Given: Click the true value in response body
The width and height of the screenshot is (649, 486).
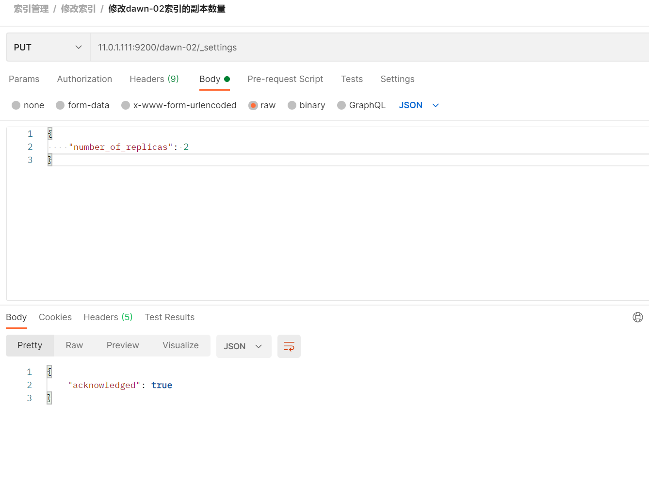Looking at the screenshot, I should [x=162, y=385].
